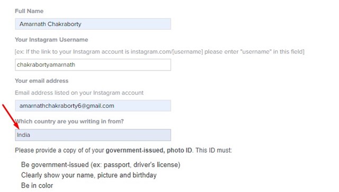339x192 pixels.
Task: Focus the Instagram username field containing chakrabortyamarnath
Action: (93, 65)
